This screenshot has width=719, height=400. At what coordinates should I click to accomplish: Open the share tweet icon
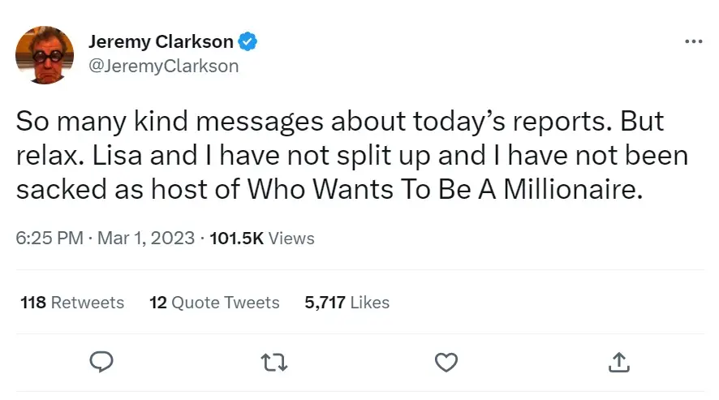(x=618, y=362)
